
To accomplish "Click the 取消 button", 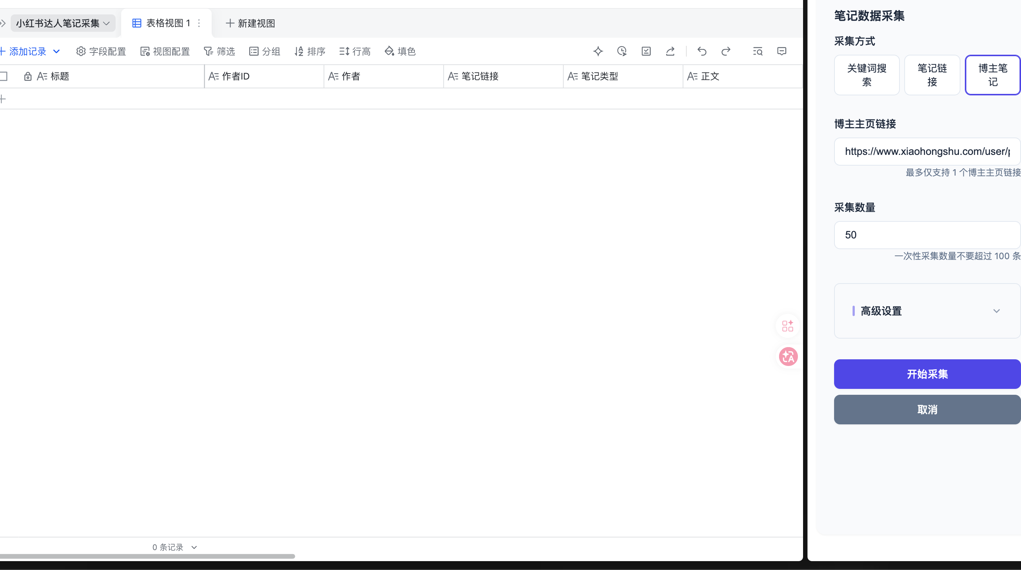I will click(x=927, y=409).
